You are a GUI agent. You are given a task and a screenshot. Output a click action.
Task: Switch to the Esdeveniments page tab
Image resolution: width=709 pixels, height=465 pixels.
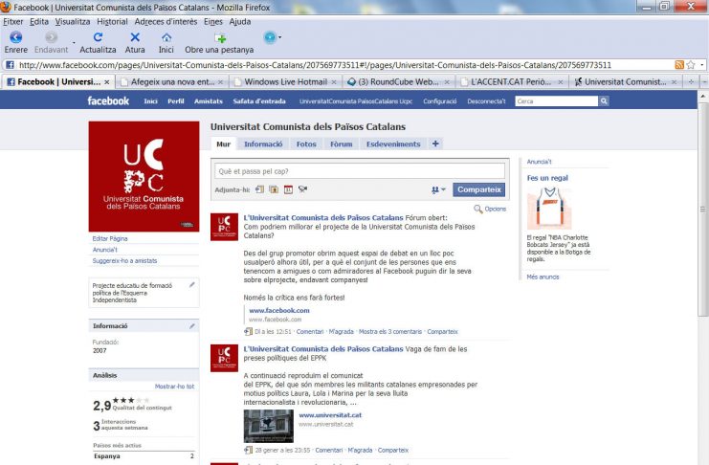click(x=393, y=144)
